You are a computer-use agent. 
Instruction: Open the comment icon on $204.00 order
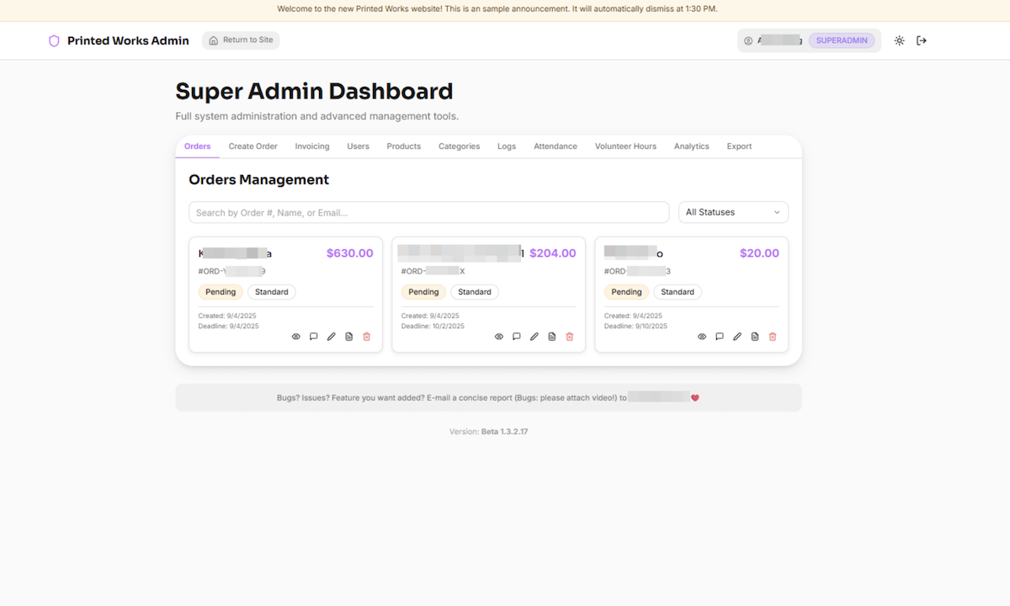click(517, 337)
